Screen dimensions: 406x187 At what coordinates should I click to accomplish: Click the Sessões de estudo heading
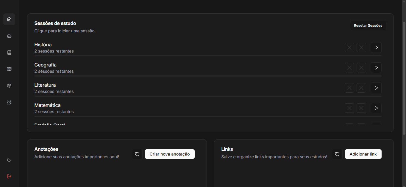(55, 23)
